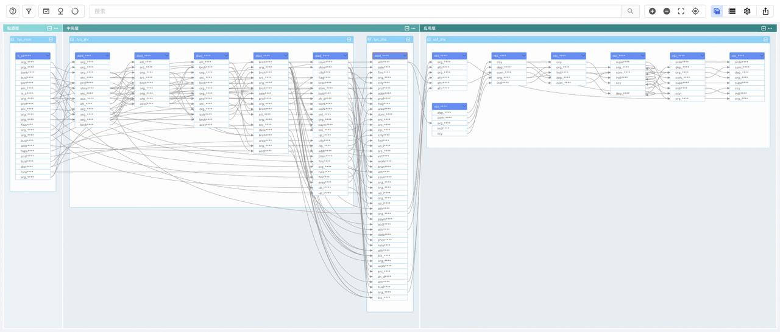This screenshot has width=780, height=332.
Task: Collapse the tyc_dhr group box
Action: 349,39
